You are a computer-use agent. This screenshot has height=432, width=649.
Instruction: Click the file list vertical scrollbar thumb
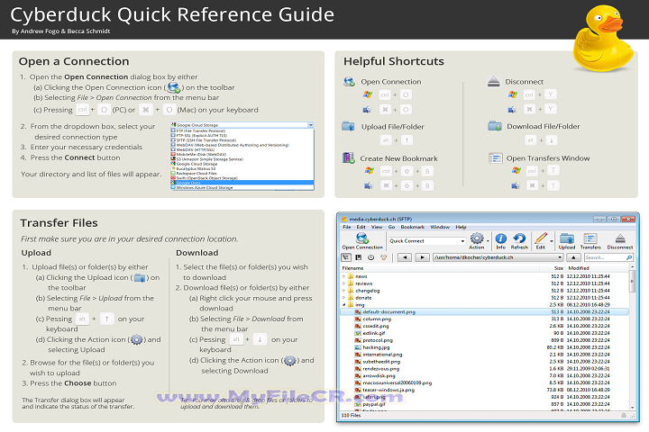click(x=632, y=283)
